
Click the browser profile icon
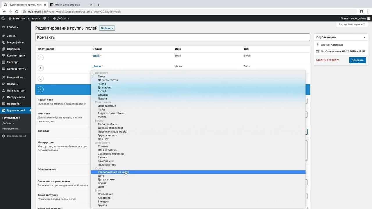coord(362,12)
